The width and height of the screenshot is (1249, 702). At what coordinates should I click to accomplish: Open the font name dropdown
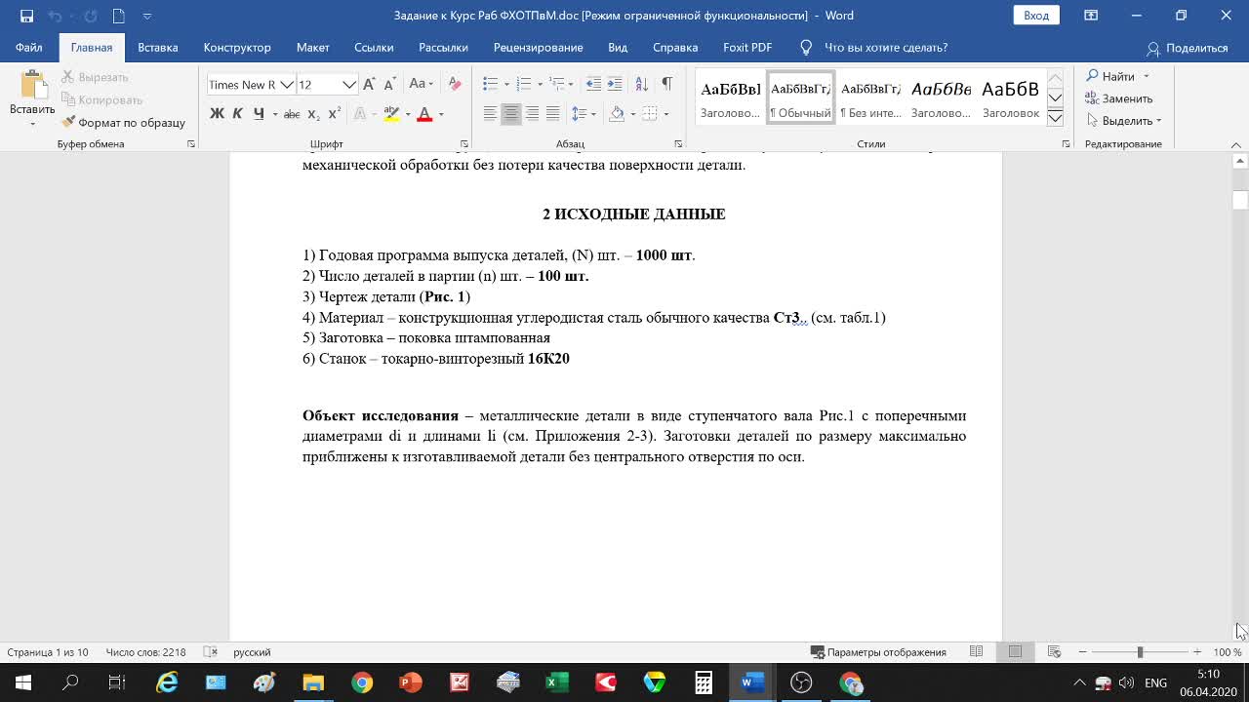point(287,85)
